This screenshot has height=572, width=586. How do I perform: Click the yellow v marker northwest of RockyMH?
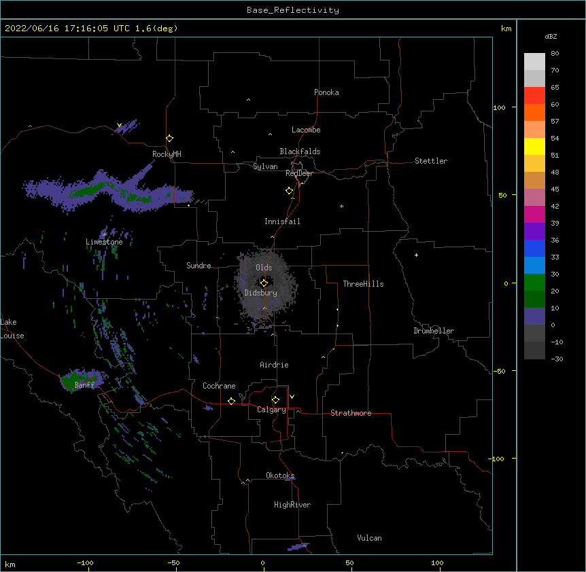(119, 125)
